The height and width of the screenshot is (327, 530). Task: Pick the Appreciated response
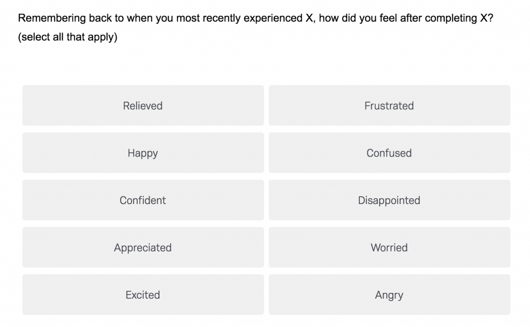(143, 247)
